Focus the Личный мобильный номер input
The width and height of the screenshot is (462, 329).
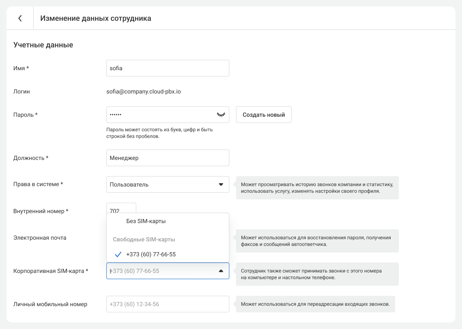point(167,304)
